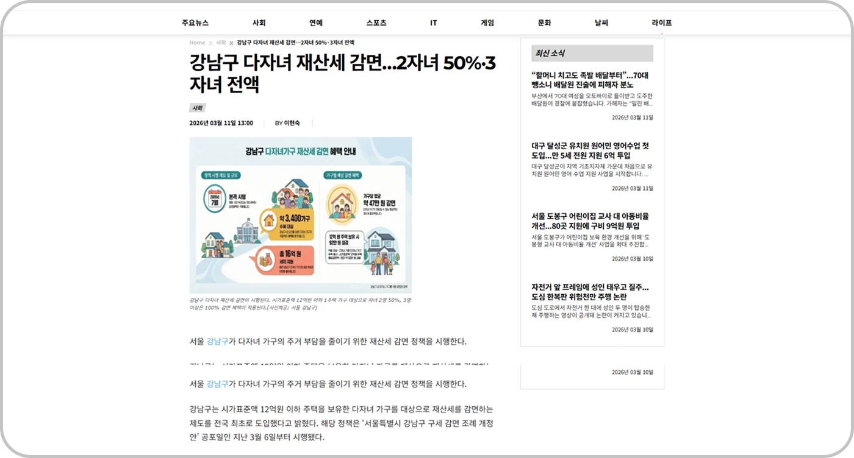Click paragraph starting '강남구는 시가표준액 12억원 이하'
The height and width of the screenshot is (458, 854).
[341, 423]
